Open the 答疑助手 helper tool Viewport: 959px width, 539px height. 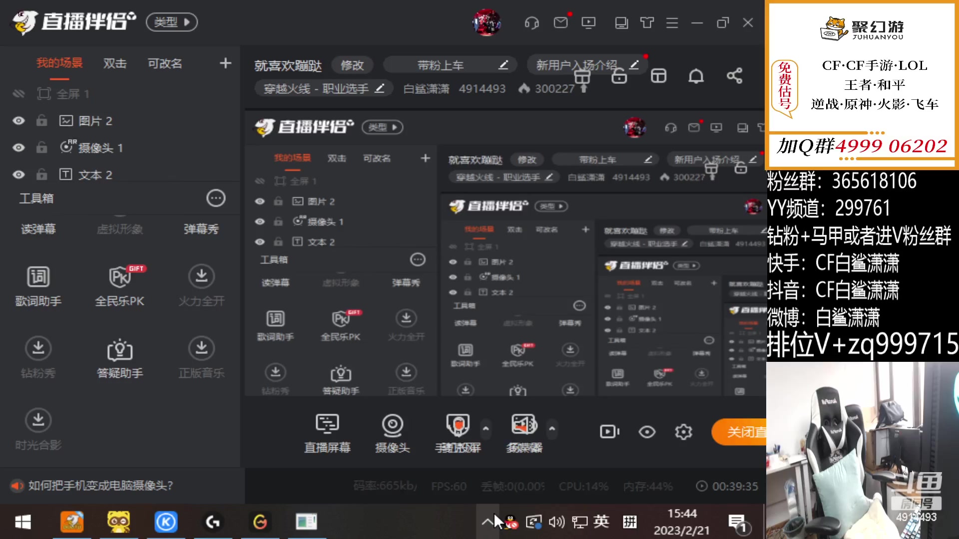(x=120, y=358)
